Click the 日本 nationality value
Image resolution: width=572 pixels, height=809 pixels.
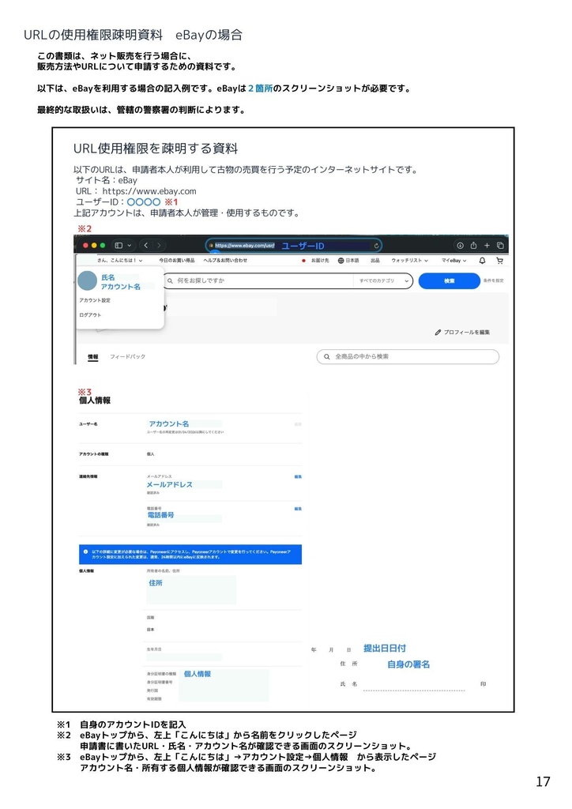(150, 630)
